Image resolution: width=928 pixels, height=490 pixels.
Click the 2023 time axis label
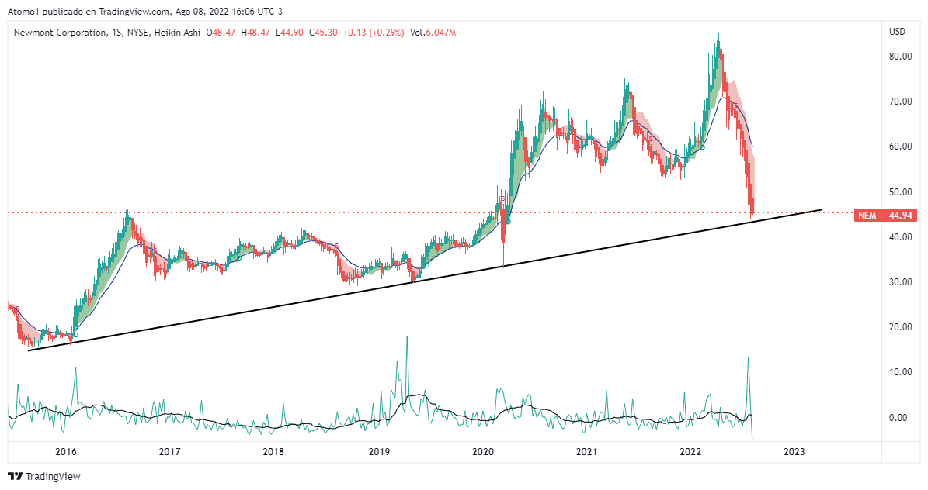[794, 452]
